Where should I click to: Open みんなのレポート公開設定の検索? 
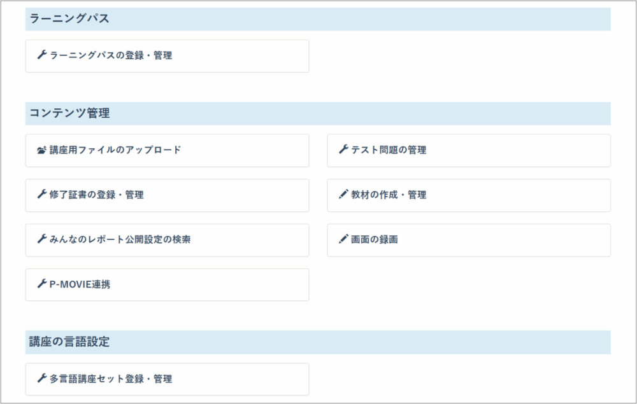tap(168, 240)
